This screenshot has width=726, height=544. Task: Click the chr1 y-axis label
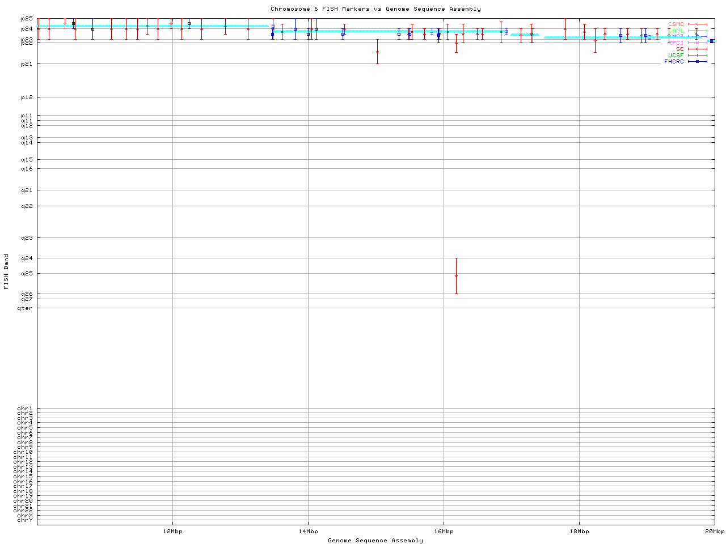click(x=25, y=409)
